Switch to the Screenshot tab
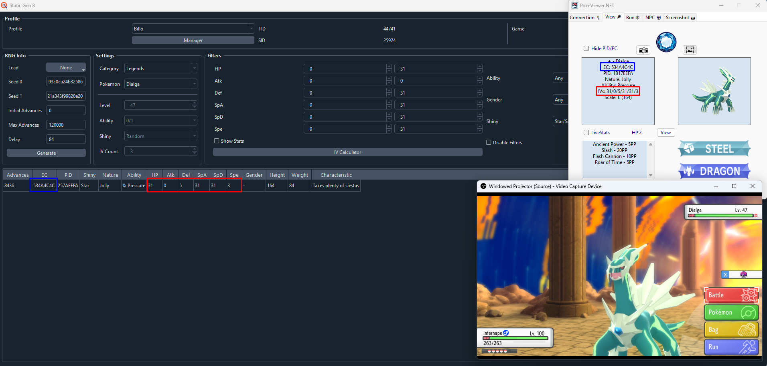The width and height of the screenshot is (767, 366). pos(680,17)
